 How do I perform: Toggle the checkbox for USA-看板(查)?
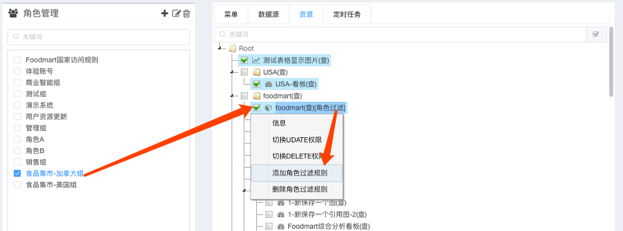[x=256, y=84]
